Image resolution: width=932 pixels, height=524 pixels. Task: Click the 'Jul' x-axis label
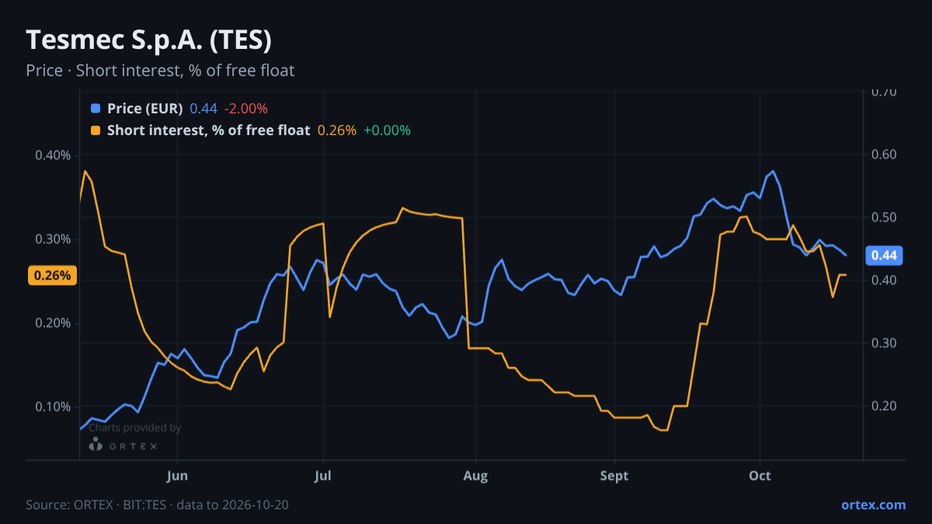[324, 476]
